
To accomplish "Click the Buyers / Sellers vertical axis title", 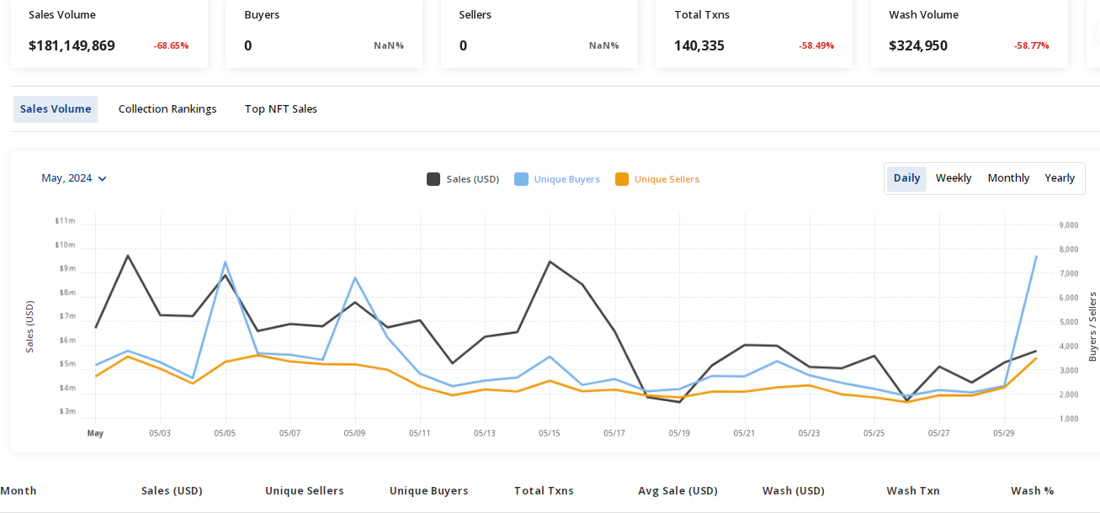I will 1092,326.
